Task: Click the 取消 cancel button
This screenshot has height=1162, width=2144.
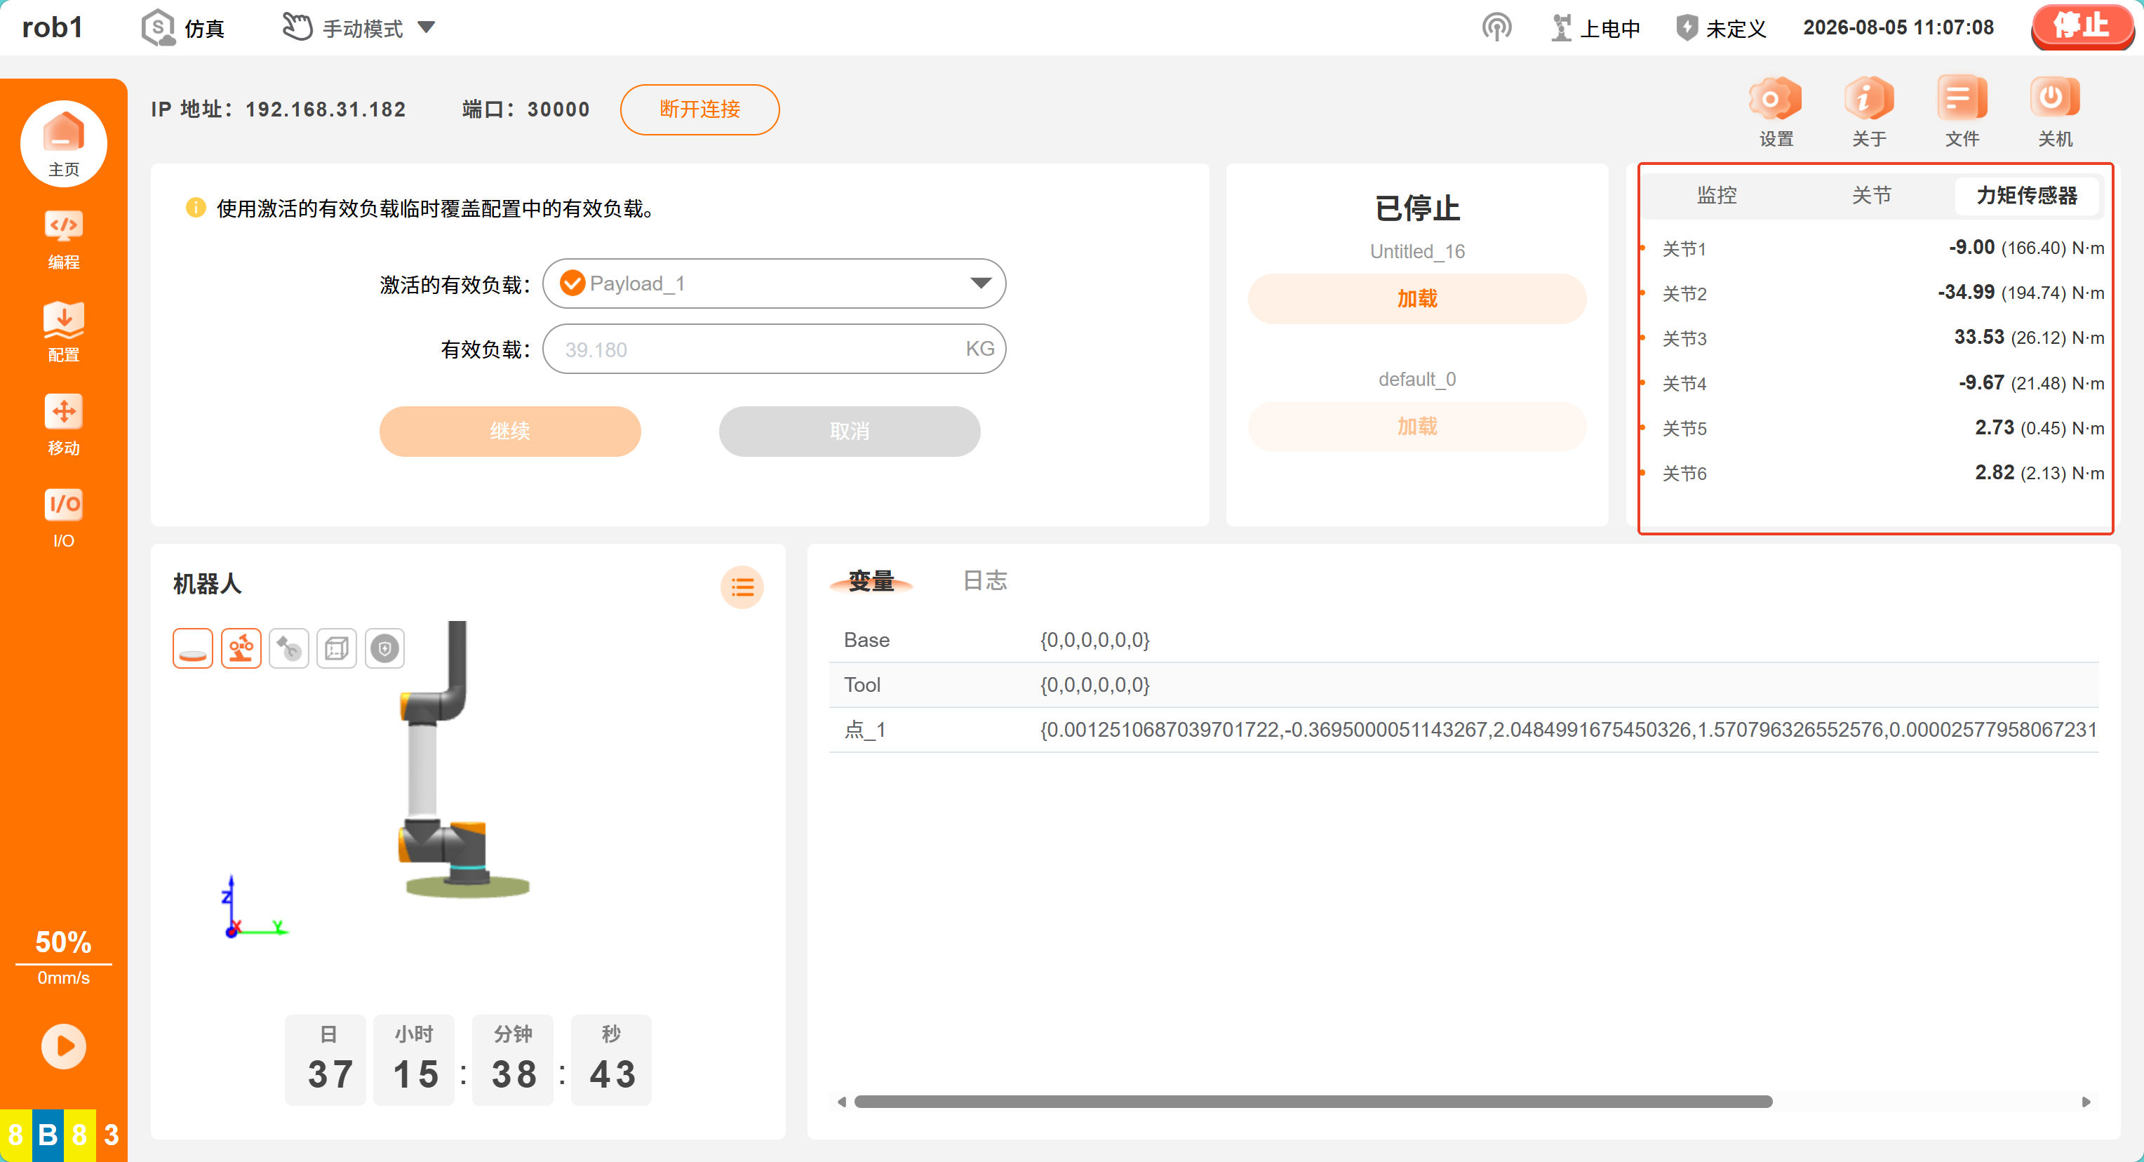Action: [850, 431]
